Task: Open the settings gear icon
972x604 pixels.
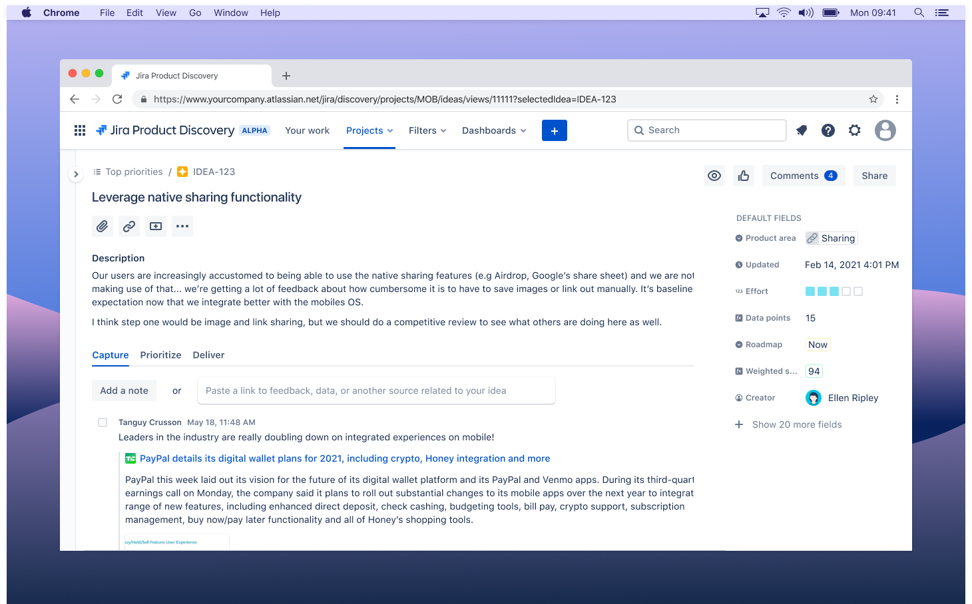Action: pyautogui.click(x=855, y=130)
